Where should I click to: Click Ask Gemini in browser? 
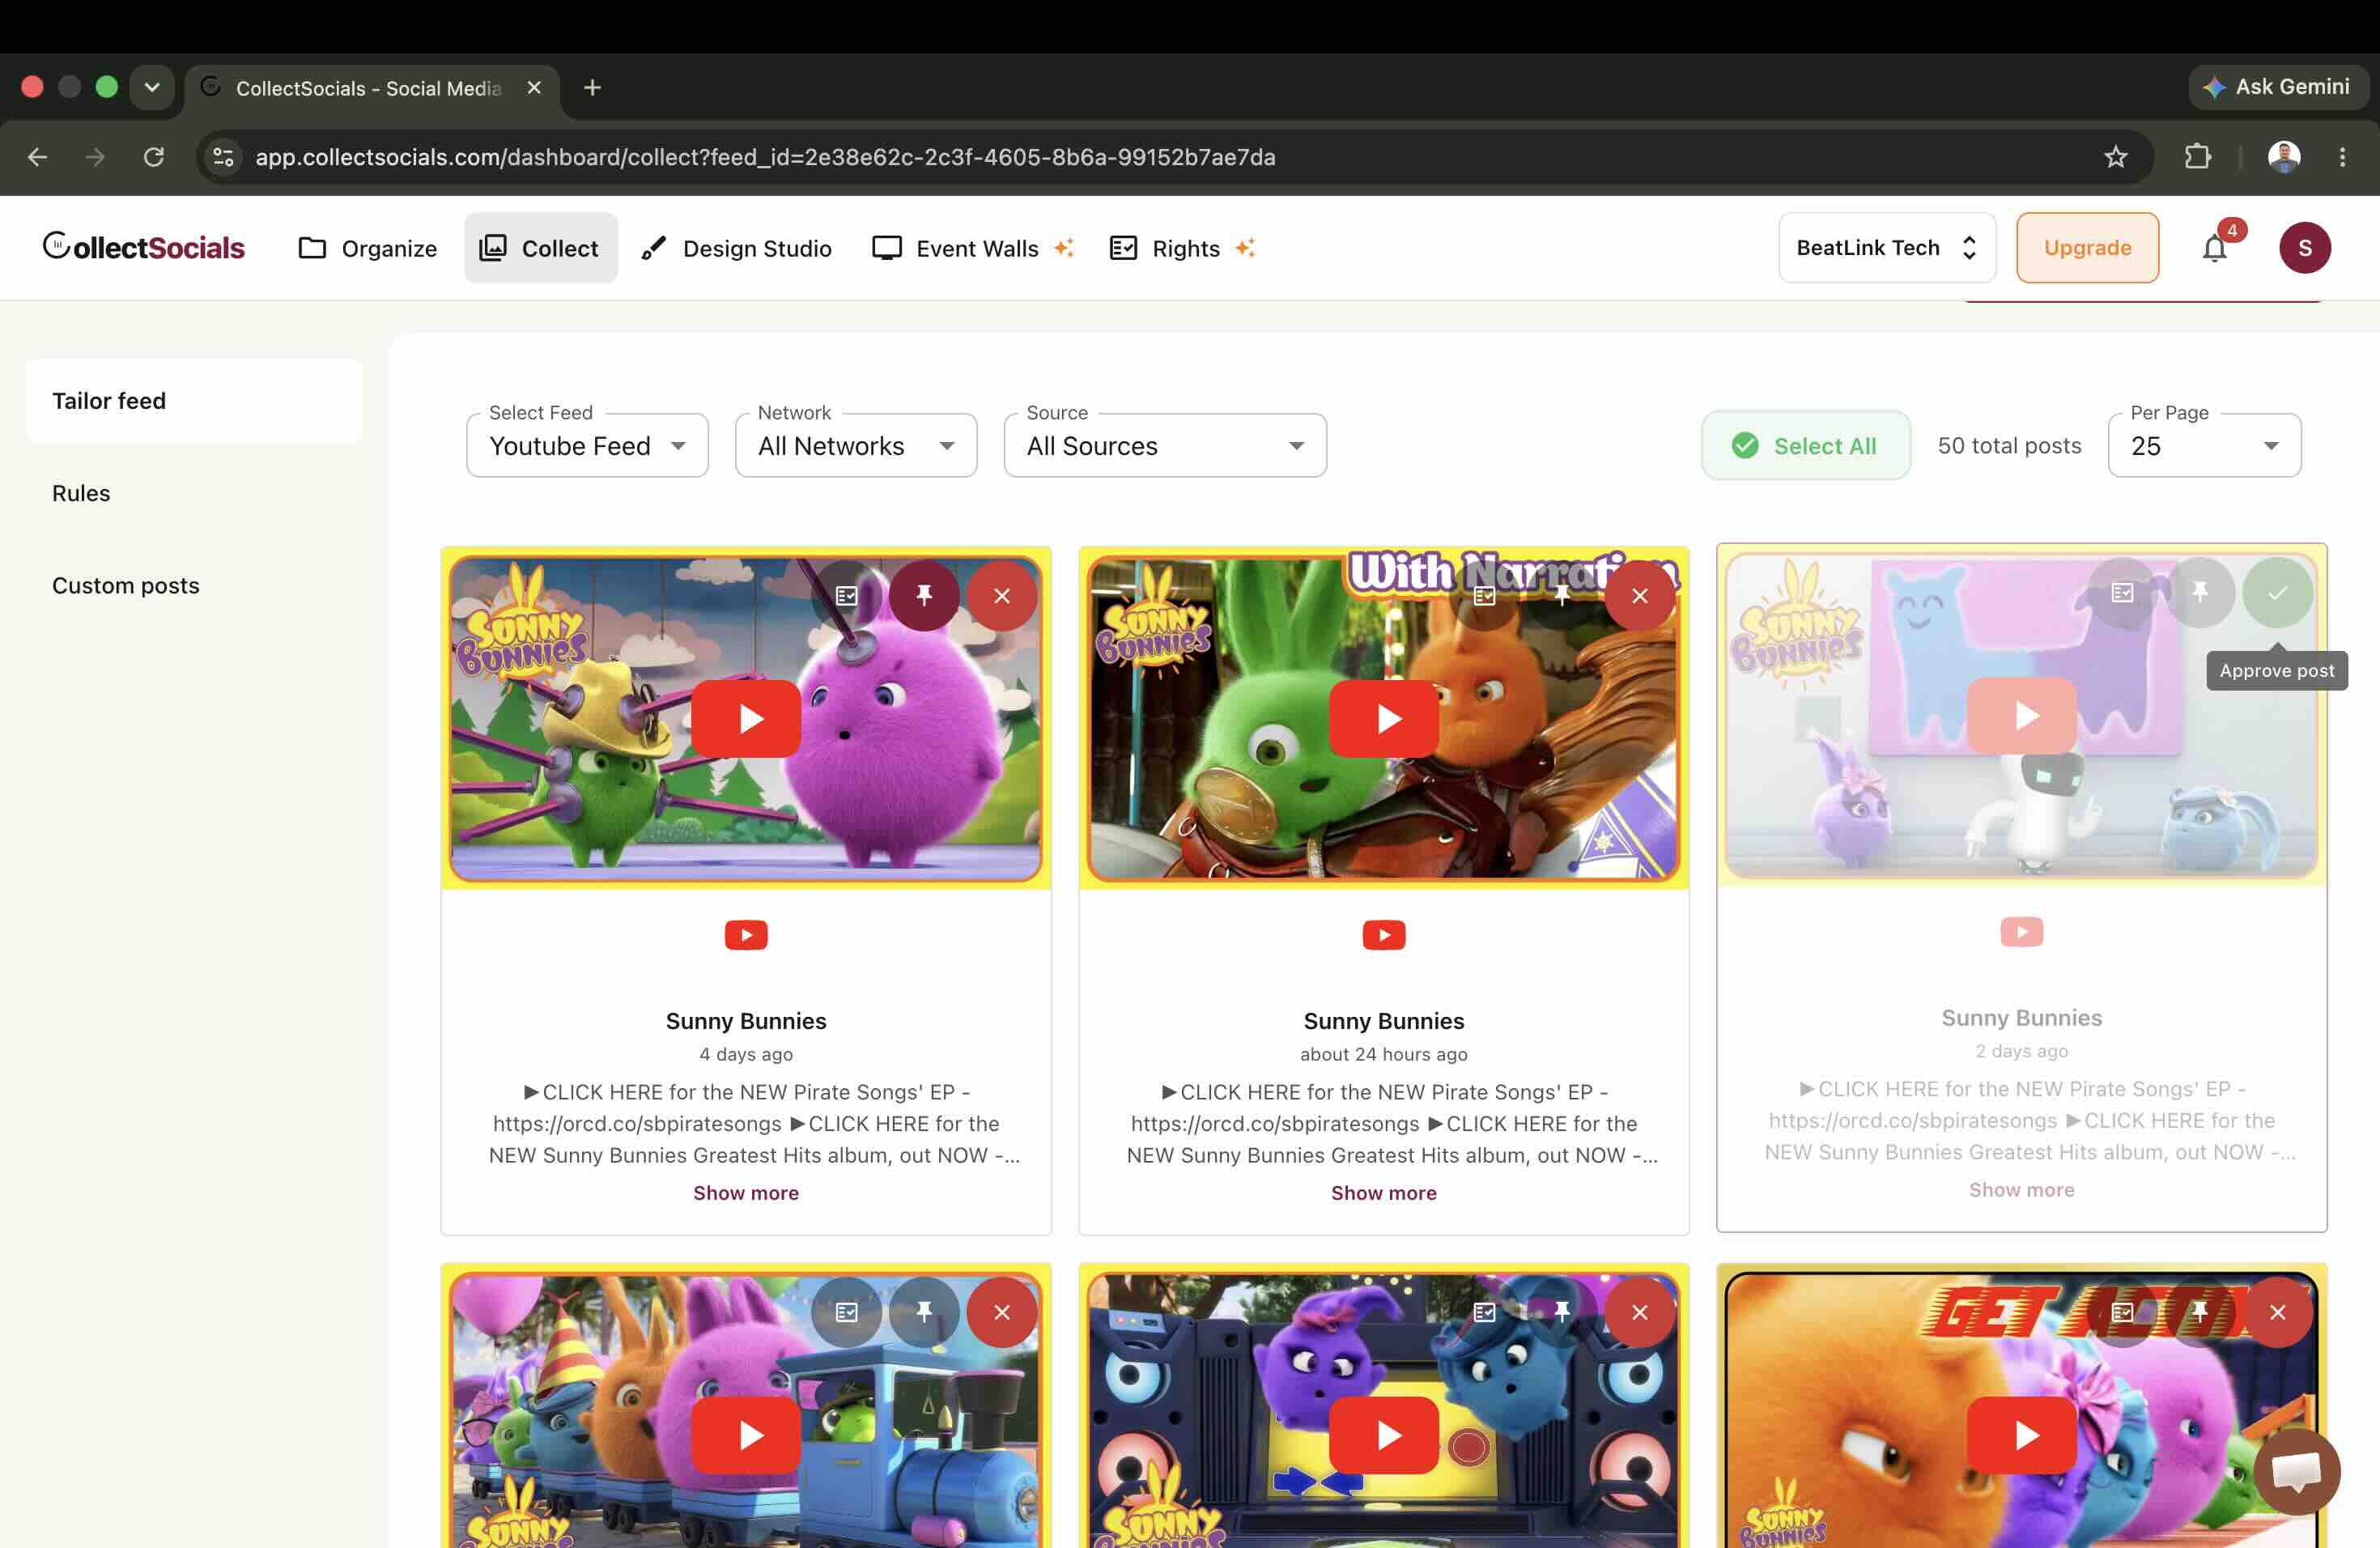pyautogui.click(x=2277, y=88)
